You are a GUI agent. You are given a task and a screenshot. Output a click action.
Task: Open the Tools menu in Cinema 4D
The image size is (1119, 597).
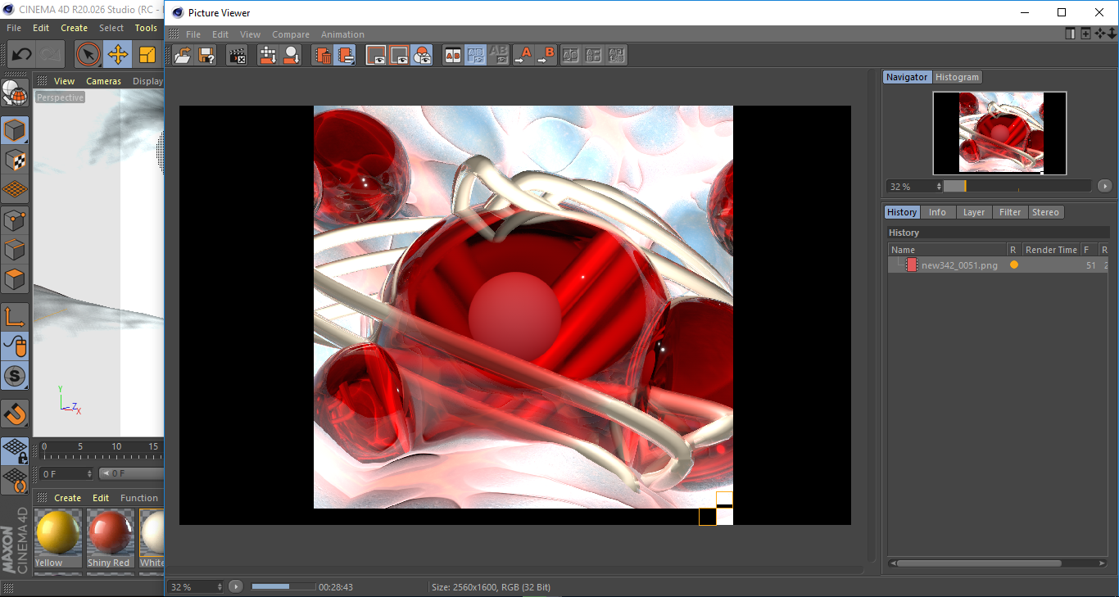pos(146,28)
